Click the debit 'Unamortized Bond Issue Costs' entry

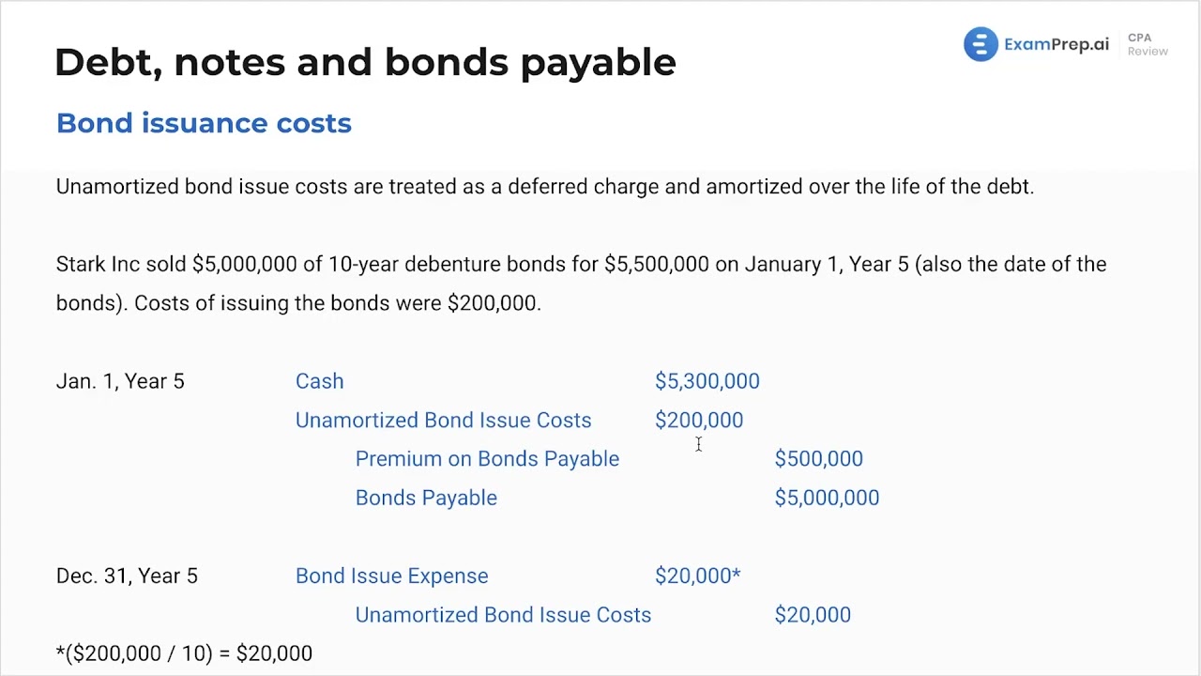443,421
